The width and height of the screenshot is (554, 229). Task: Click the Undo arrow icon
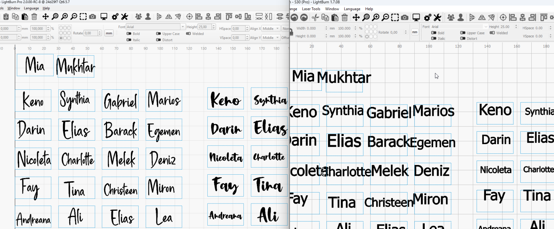(x=294, y=18)
